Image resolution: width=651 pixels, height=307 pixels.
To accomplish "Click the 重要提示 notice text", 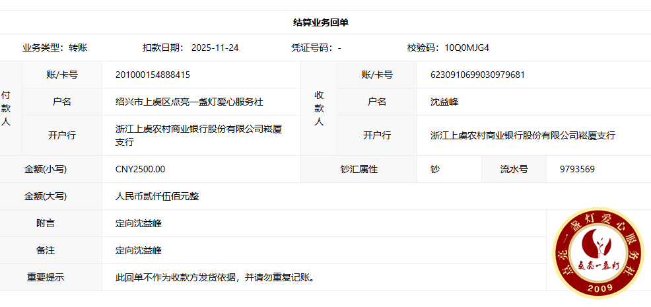I will (x=215, y=277).
